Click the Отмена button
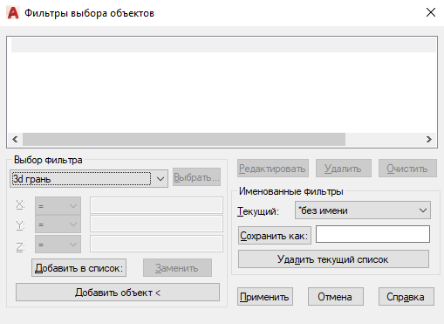Screen dimensions: 444x324 click(x=336, y=297)
